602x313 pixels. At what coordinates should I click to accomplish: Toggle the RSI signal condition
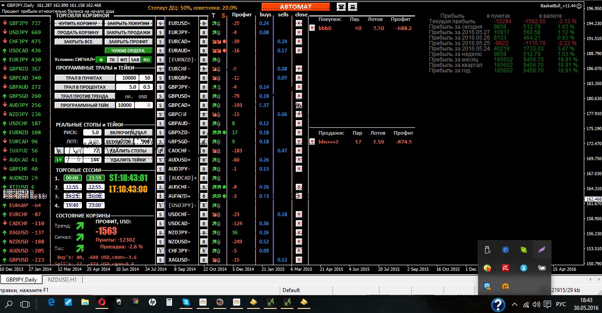point(147,60)
